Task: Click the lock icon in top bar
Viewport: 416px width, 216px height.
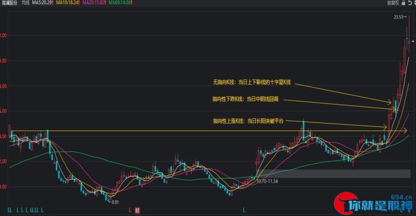Action: coord(403,3)
